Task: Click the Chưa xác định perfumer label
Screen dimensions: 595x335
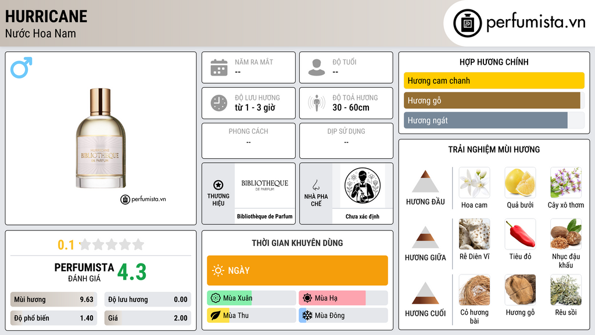Action: coord(363,216)
